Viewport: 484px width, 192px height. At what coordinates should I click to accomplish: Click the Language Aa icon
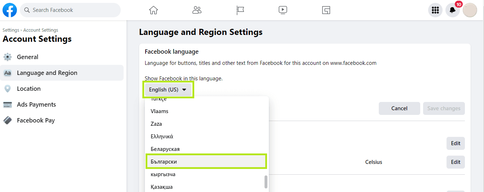pos(8,73)
